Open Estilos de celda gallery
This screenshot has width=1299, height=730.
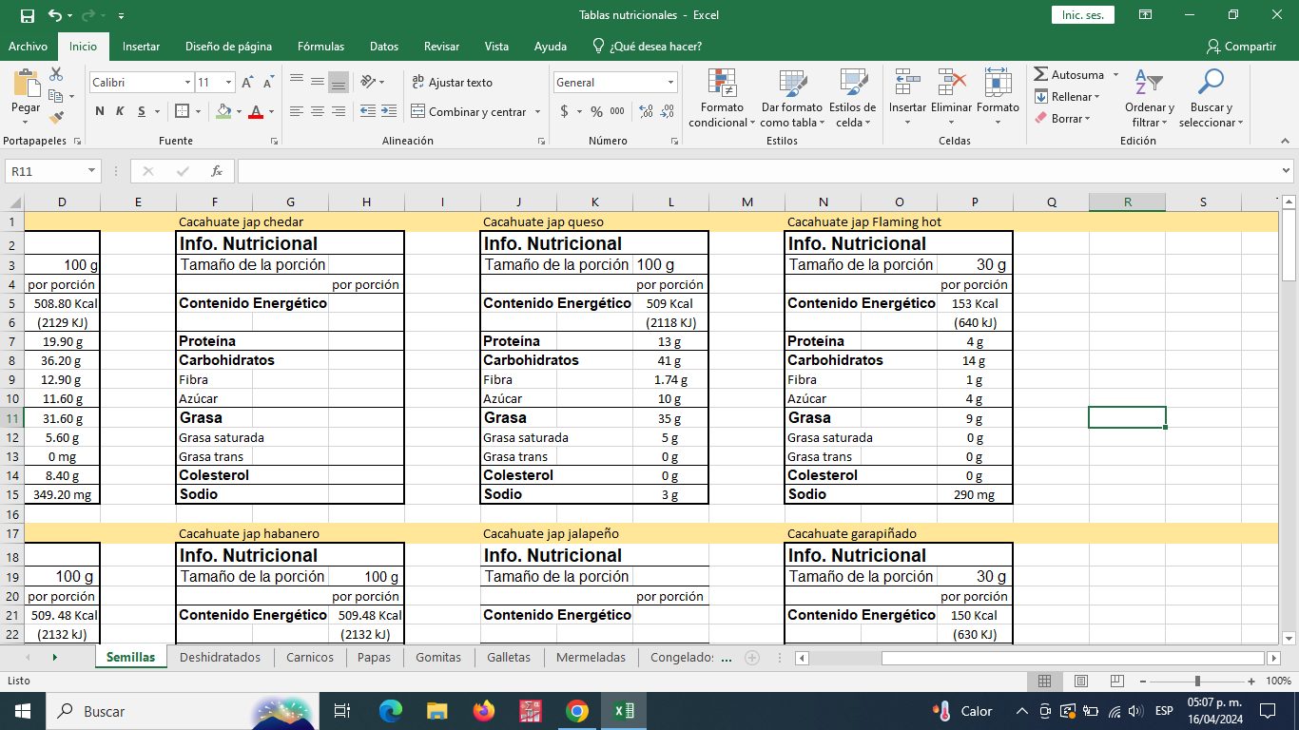[x=852, y=98]
